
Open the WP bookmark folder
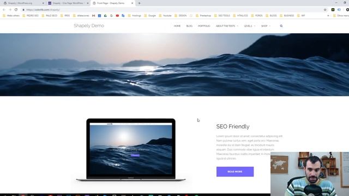coord(301,16)
